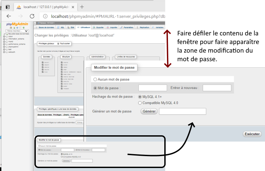Uncheck the first checkbox under Structure

[62, 62]
